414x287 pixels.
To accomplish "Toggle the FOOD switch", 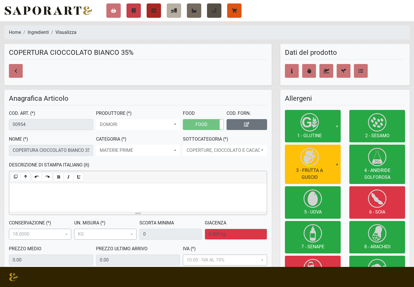I will 203,125.
